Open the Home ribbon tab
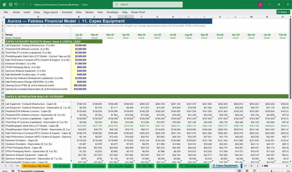 pyautogui.click(x=16, y=12)
